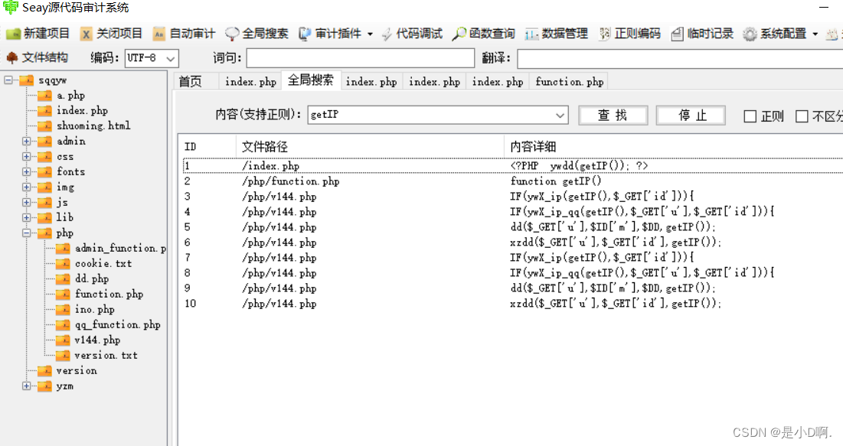Switch to the 首页 tab

coord(196,81)
